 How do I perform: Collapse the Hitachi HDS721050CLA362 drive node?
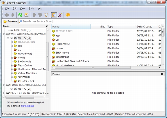point(4,85)
